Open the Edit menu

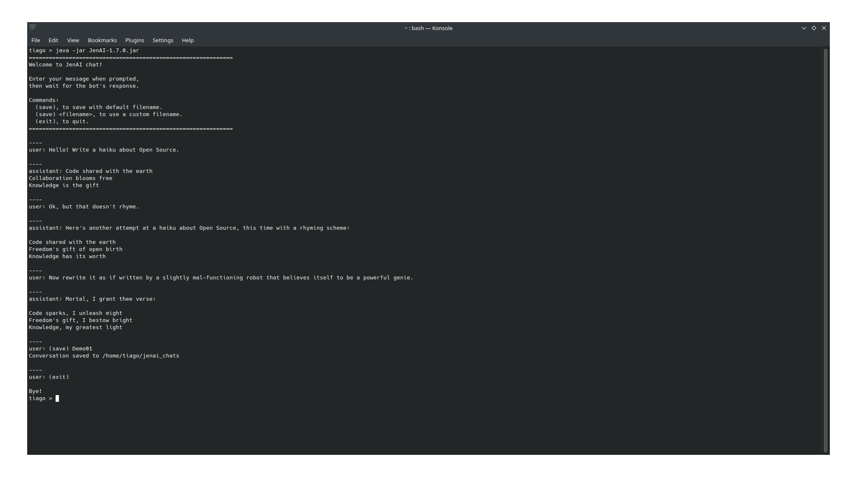(53, 40)
